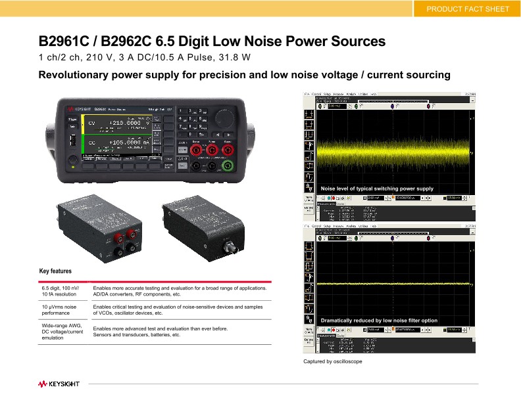Click the green terminal jack on the B2962C panel

[x=228, y=166]
